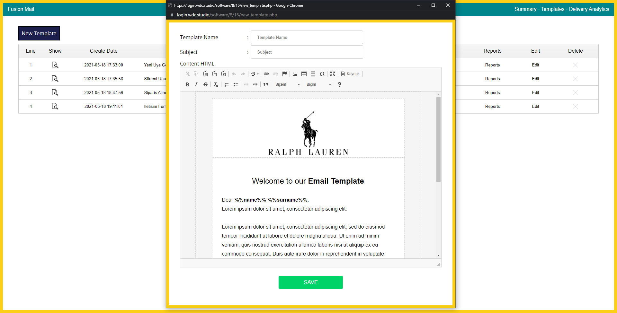This screenshot has height=313, width=617.
Task: Click the Chrome address bar URL
Action: click(x=227, y=15)
